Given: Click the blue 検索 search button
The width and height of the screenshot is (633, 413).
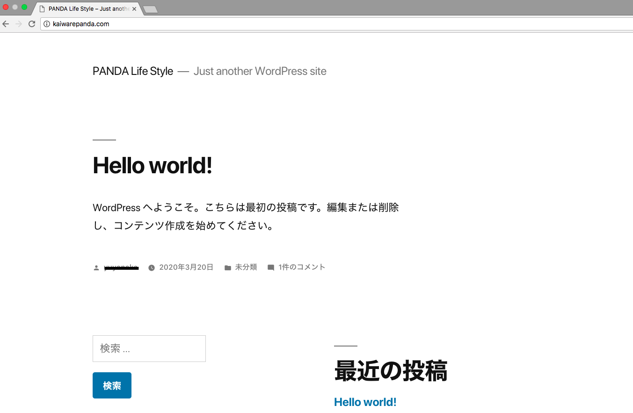Looking at the screenshot, I should click(x=112, y=385).
